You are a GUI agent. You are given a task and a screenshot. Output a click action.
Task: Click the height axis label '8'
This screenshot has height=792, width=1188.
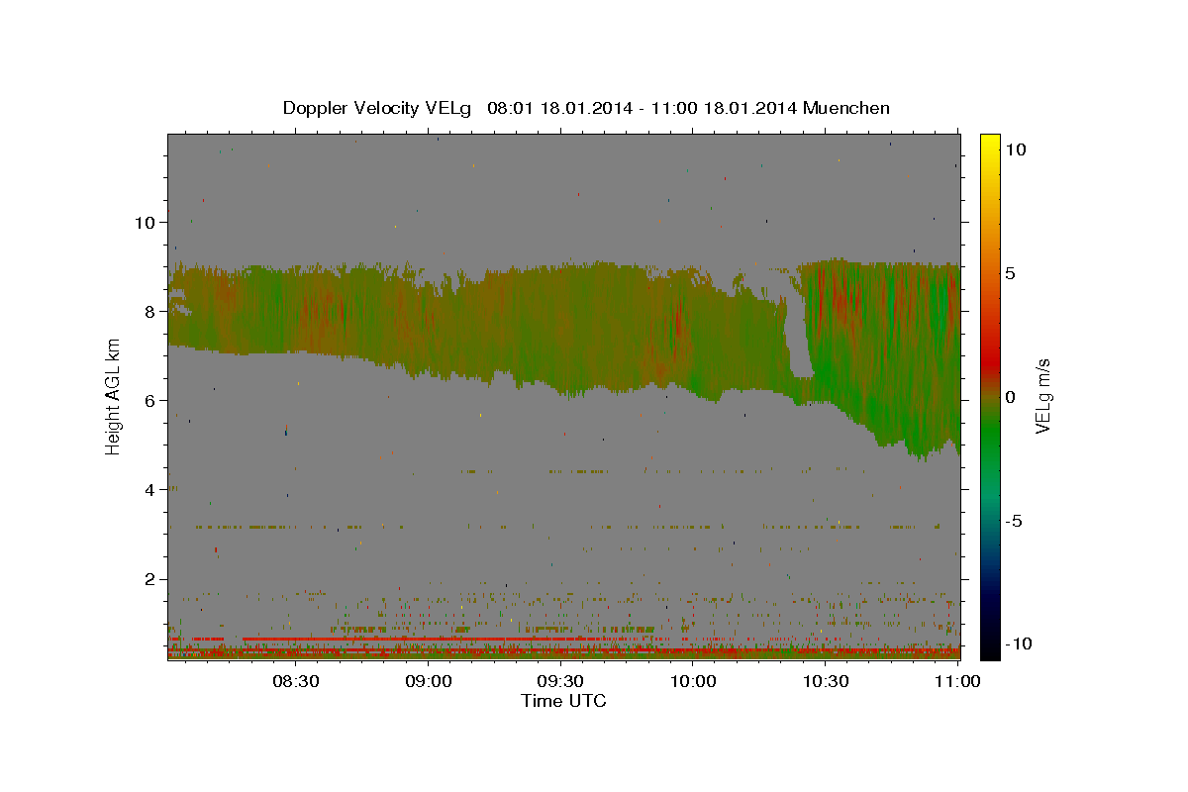(x=149, y=311)
